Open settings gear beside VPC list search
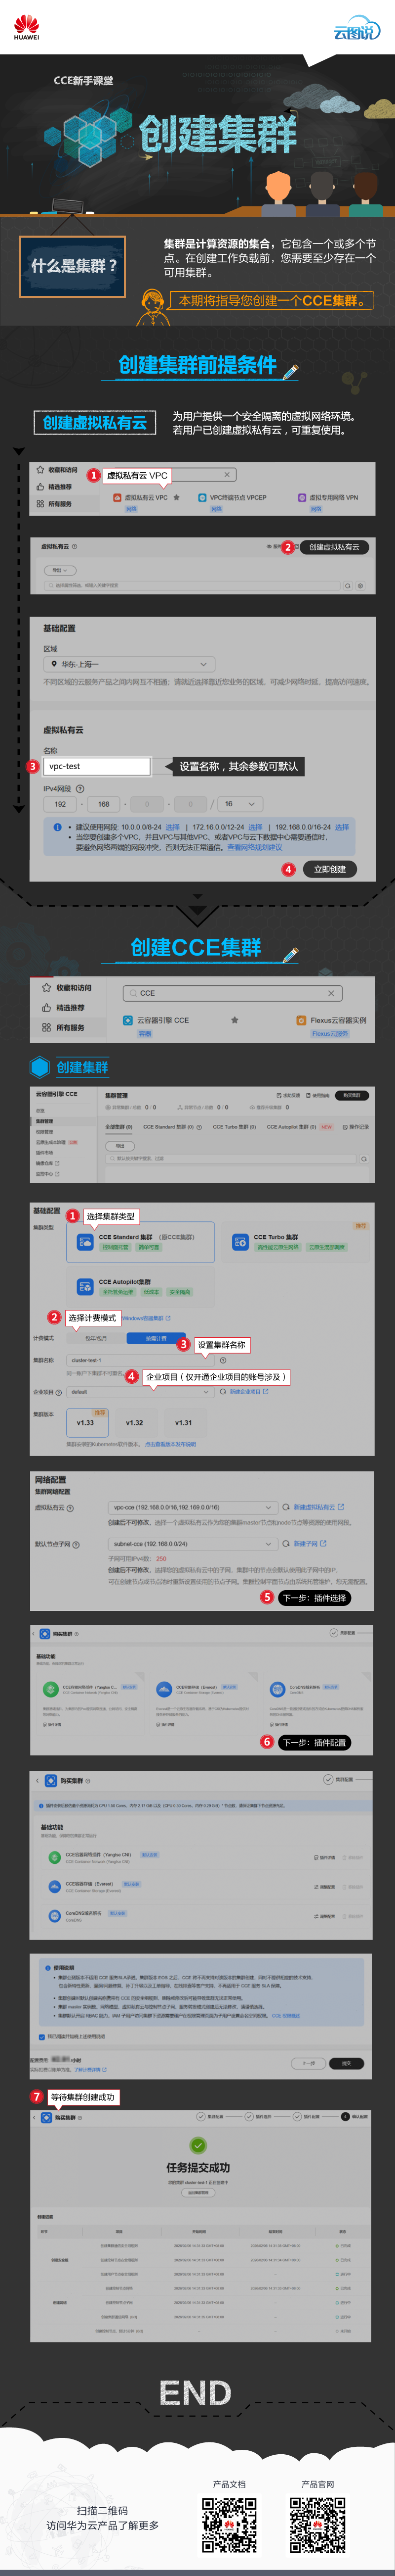The image size is (395, 2576). click(x=360, y=586)
